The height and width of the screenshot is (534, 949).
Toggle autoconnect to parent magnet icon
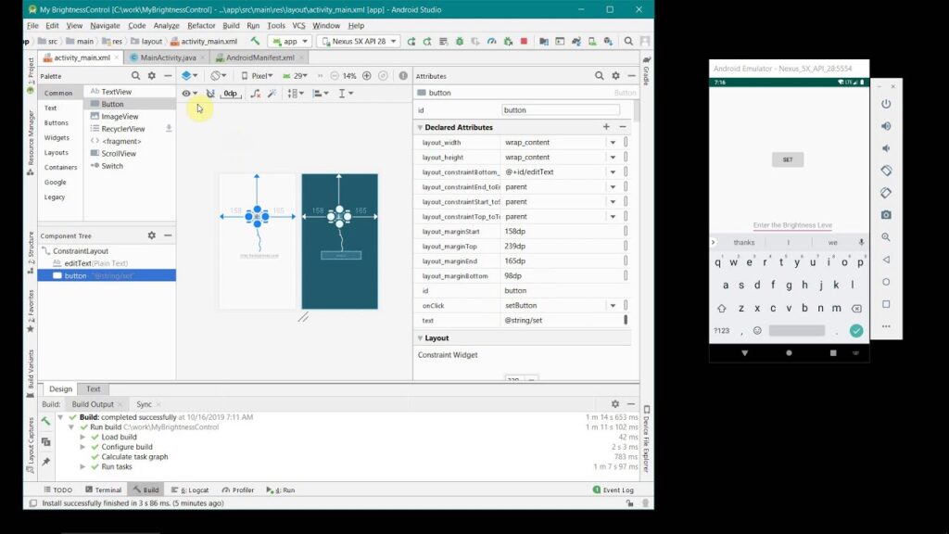coord(210,94)
